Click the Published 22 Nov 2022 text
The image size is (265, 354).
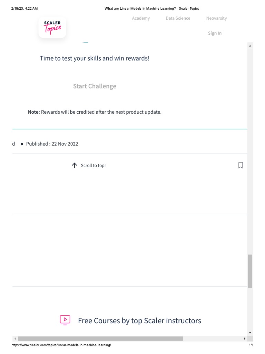52,144
